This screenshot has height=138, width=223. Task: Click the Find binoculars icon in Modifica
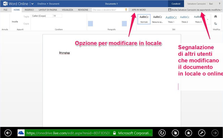pos(215,17)
